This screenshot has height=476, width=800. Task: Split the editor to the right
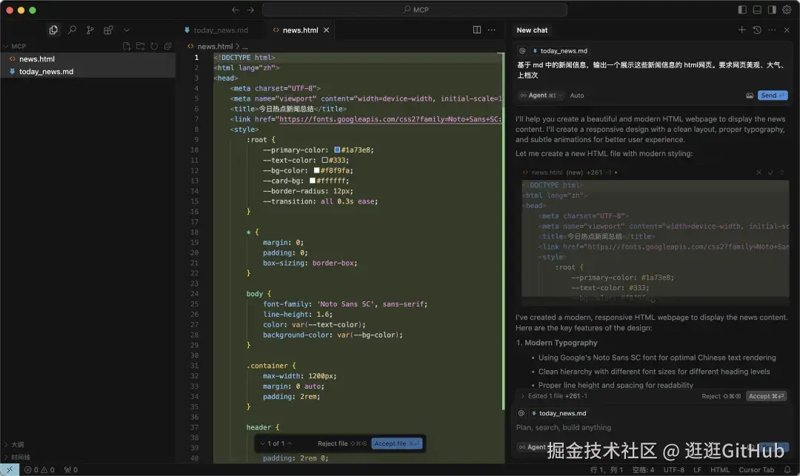pos(476,30)
